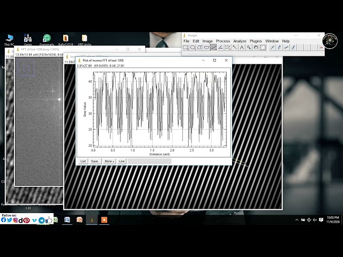343x257 pixels.
Task: Open the File menu in ImageJ
Action: coord(186,41)
